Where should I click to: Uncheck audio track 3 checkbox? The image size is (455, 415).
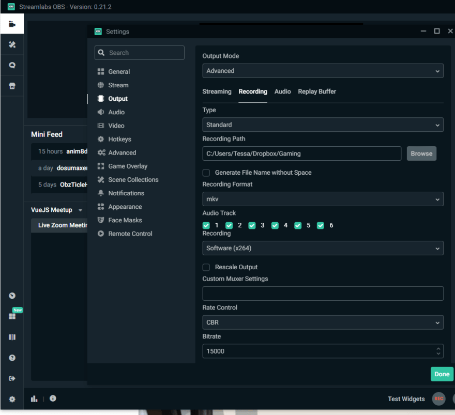click(x=252, y=225)
